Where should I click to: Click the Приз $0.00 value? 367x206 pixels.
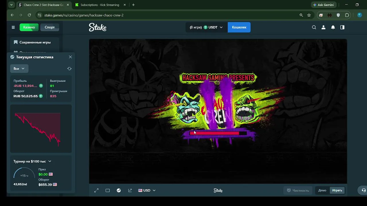(x=43, y=174)
